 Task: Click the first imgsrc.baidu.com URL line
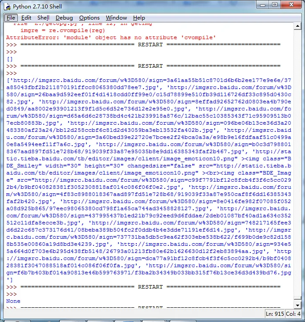click(149, 80)
